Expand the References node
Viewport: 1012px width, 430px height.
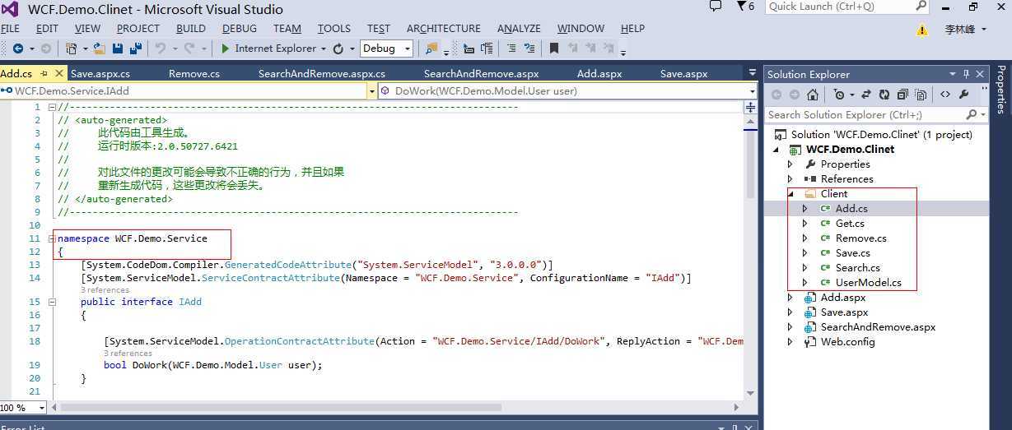(790, 179)
